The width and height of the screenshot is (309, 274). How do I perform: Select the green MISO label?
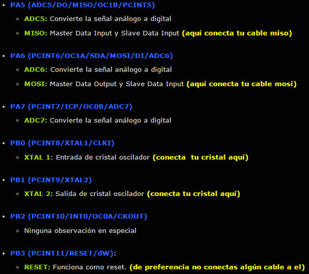coord(36,33)
